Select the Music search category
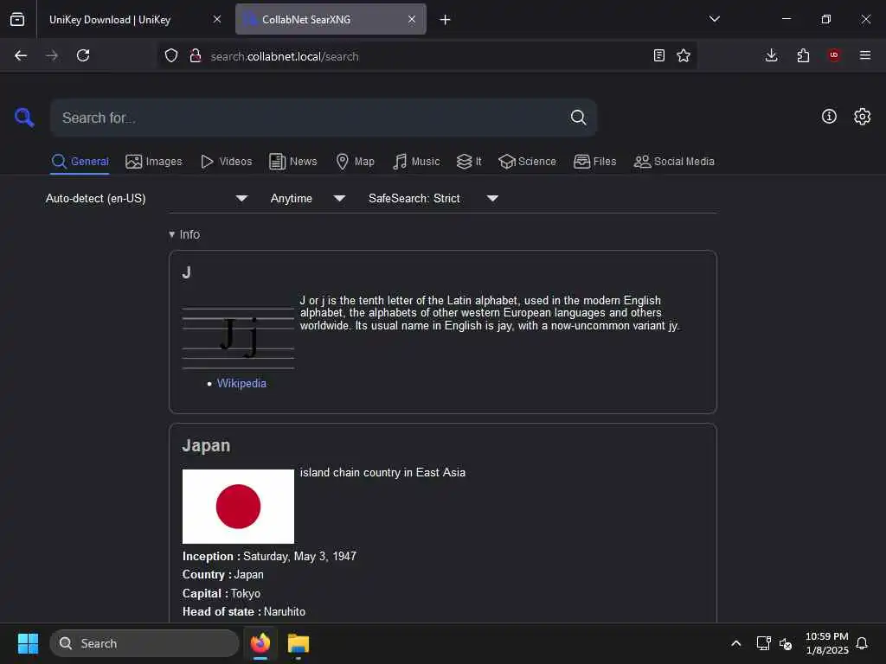This screenshot has width=886, height=664. coord(416,162)
